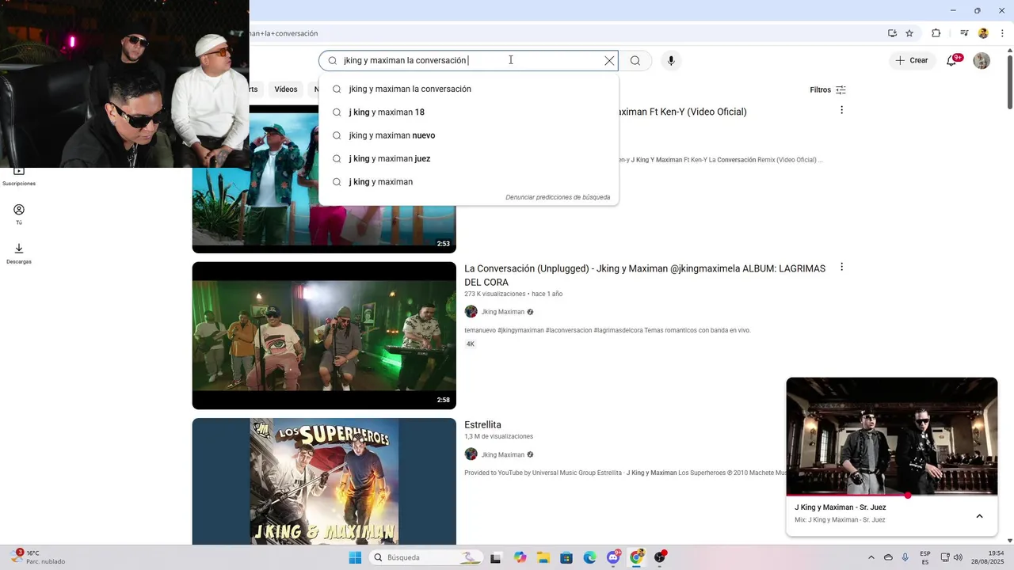Open 'La Conversación (Unplugged)' video title

coord(645,275)
